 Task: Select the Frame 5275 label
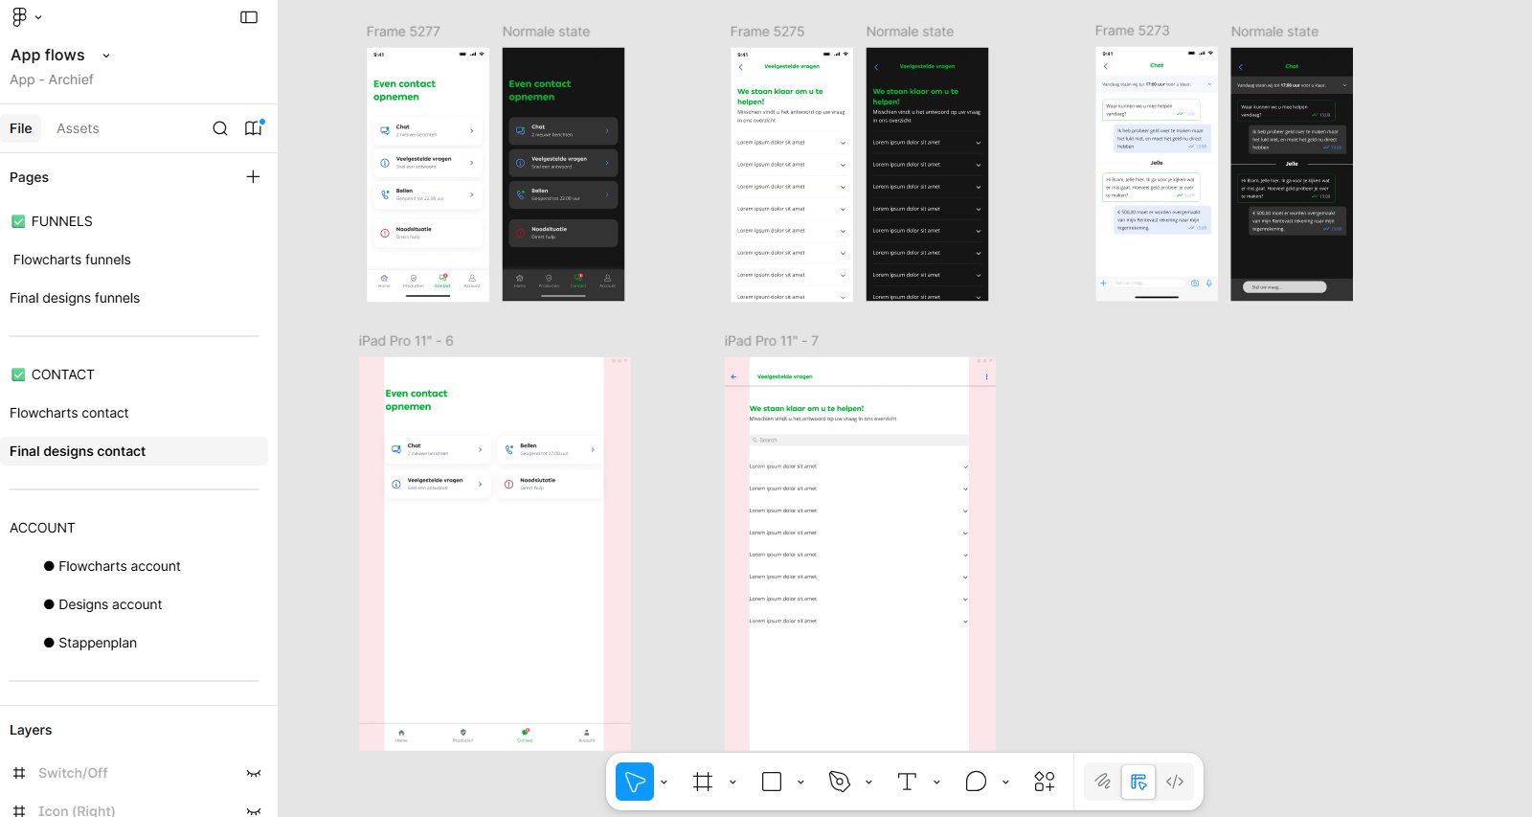click(x=767, y=32)
